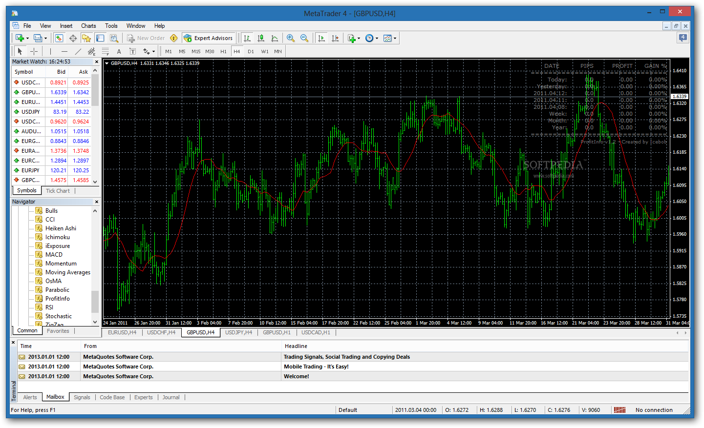
Task: Open chart GBPUSD,H4 title dropdown triangle
Action: [107, 63]
